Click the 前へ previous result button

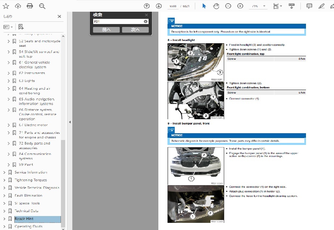pyautogui.click(x=106, y=30)
